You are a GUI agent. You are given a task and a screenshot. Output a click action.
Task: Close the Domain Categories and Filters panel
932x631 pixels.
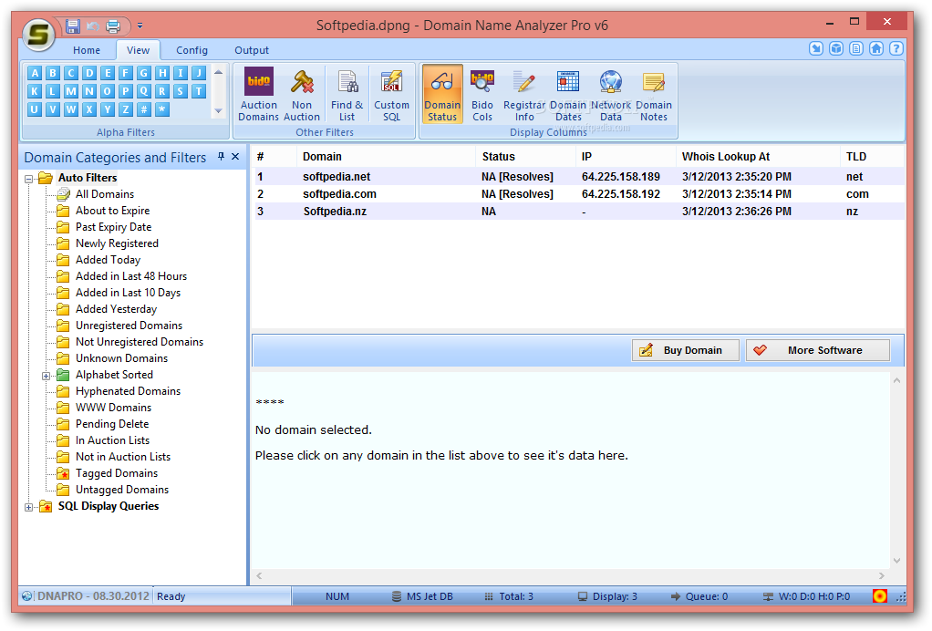[234, 157]
